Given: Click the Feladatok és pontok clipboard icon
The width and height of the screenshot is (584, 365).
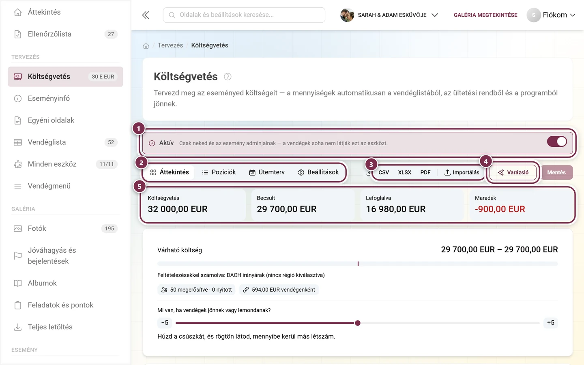Looking at the screenshot, I should click(18, 305).
